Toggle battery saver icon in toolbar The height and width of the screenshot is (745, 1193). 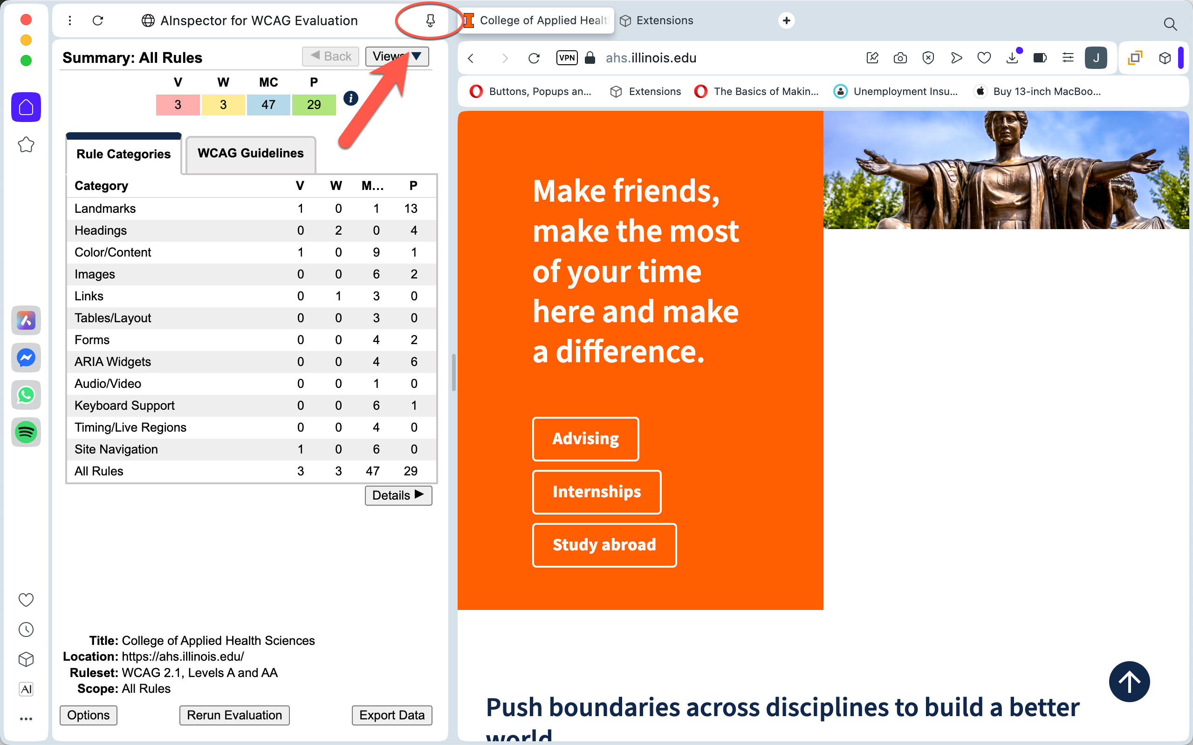point(1040,58)
